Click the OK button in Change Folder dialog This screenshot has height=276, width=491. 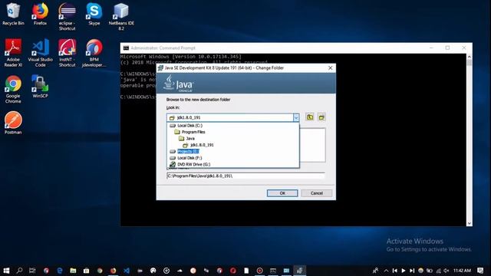click(x=282, y=193)
